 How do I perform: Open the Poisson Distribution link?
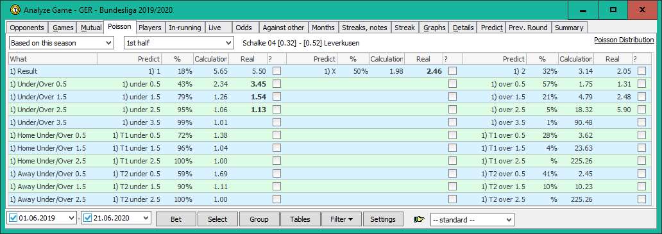(x=624, y=40)
